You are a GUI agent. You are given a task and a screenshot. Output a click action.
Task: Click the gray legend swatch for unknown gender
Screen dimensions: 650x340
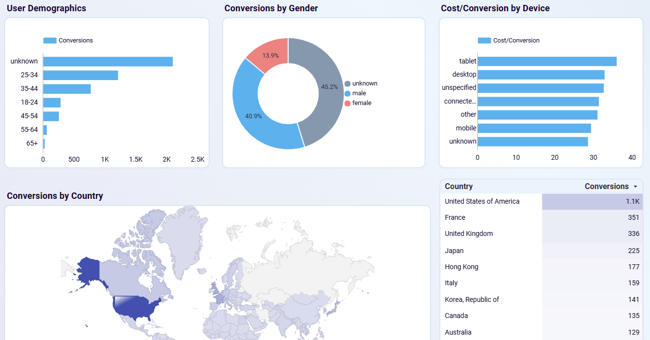[x=348, y=83]
